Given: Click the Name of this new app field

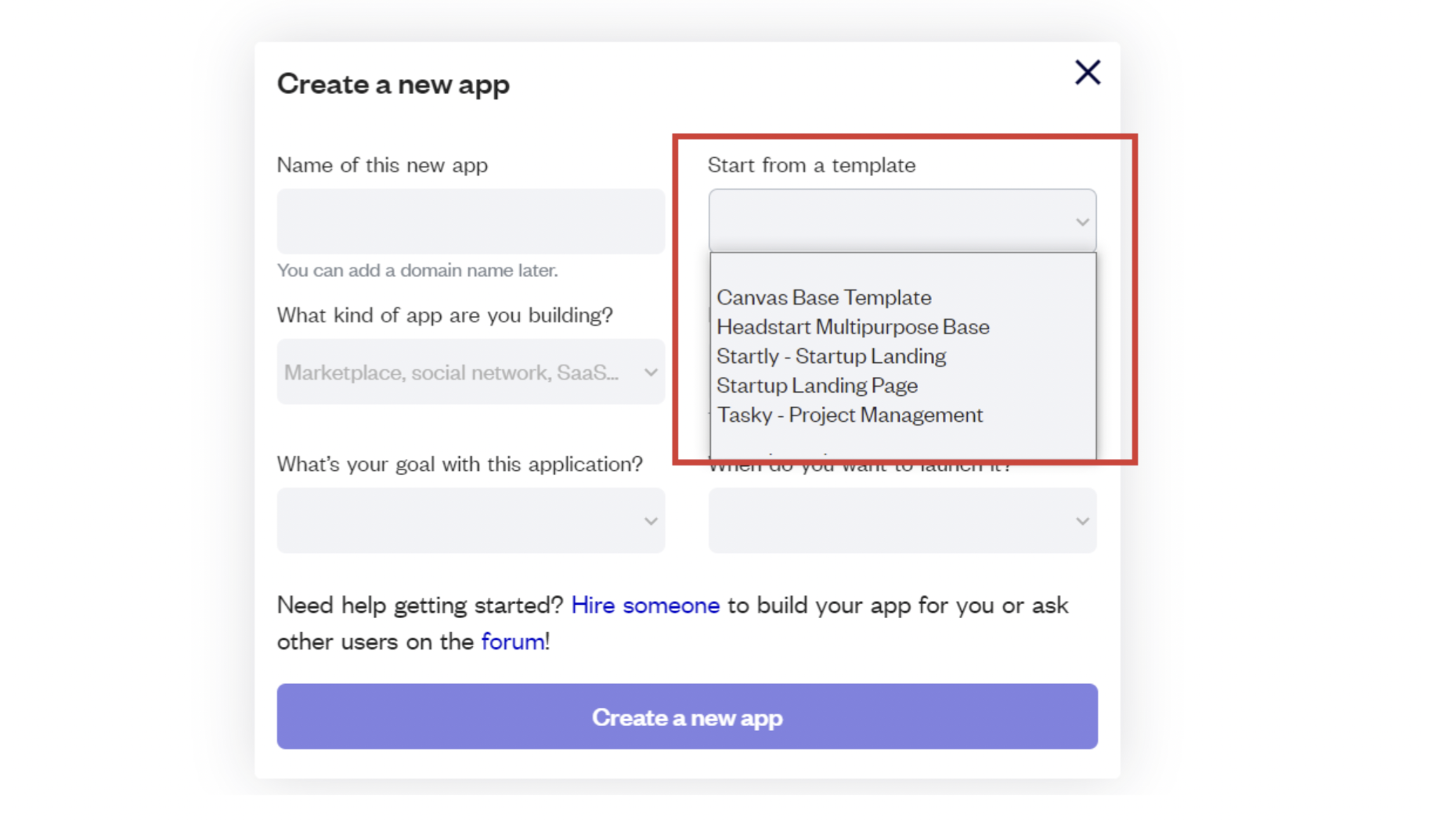Looking at the screenshot, I should [x=471, y=221].
